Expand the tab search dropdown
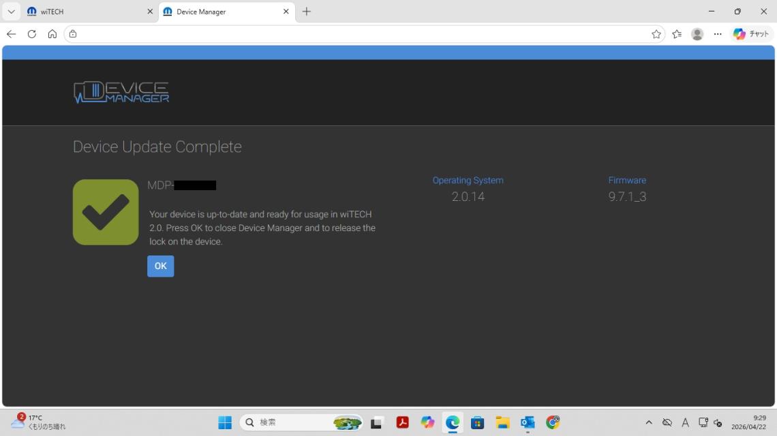The width and height of the screenshot is (777, 436). [x=12, y=12]
